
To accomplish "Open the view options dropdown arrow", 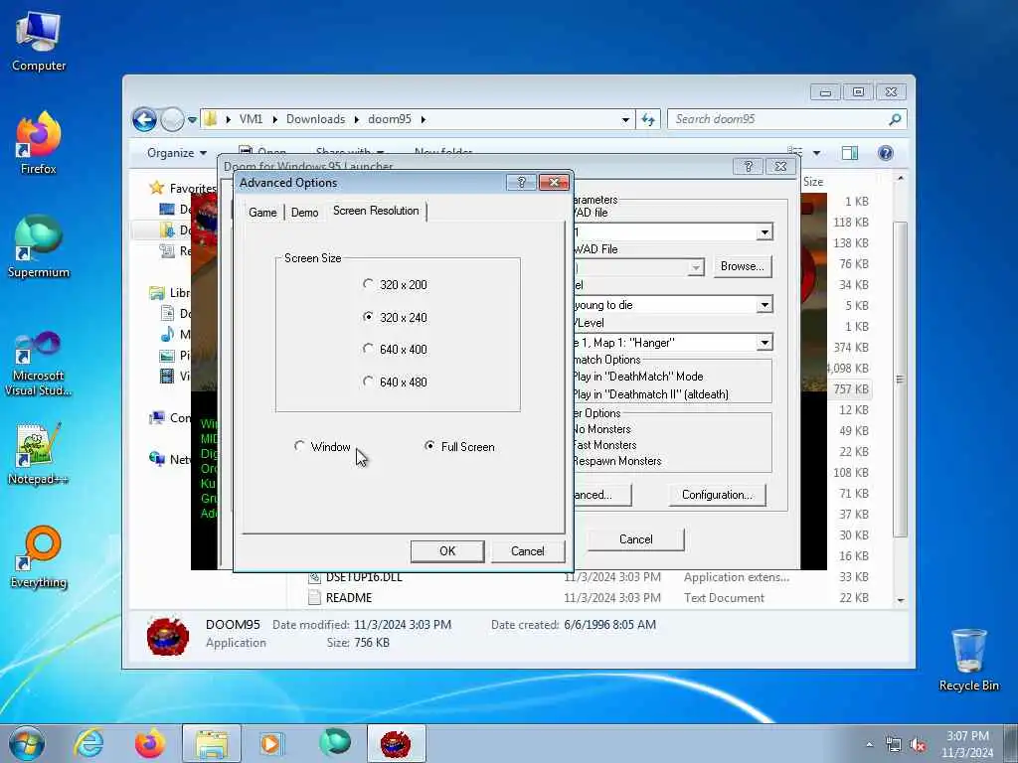I will point(816,153).
